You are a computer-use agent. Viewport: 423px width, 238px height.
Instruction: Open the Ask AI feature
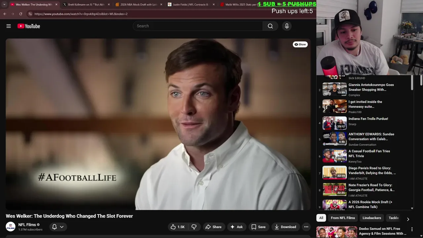click(x=236, y=227)
